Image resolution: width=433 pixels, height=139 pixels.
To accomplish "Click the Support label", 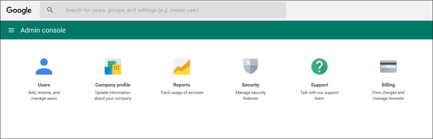I will (x=319, y=85).
